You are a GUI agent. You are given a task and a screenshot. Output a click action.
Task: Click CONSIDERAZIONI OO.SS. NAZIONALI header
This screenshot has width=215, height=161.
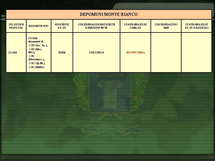pyautogui.click(x=196, y=26)
